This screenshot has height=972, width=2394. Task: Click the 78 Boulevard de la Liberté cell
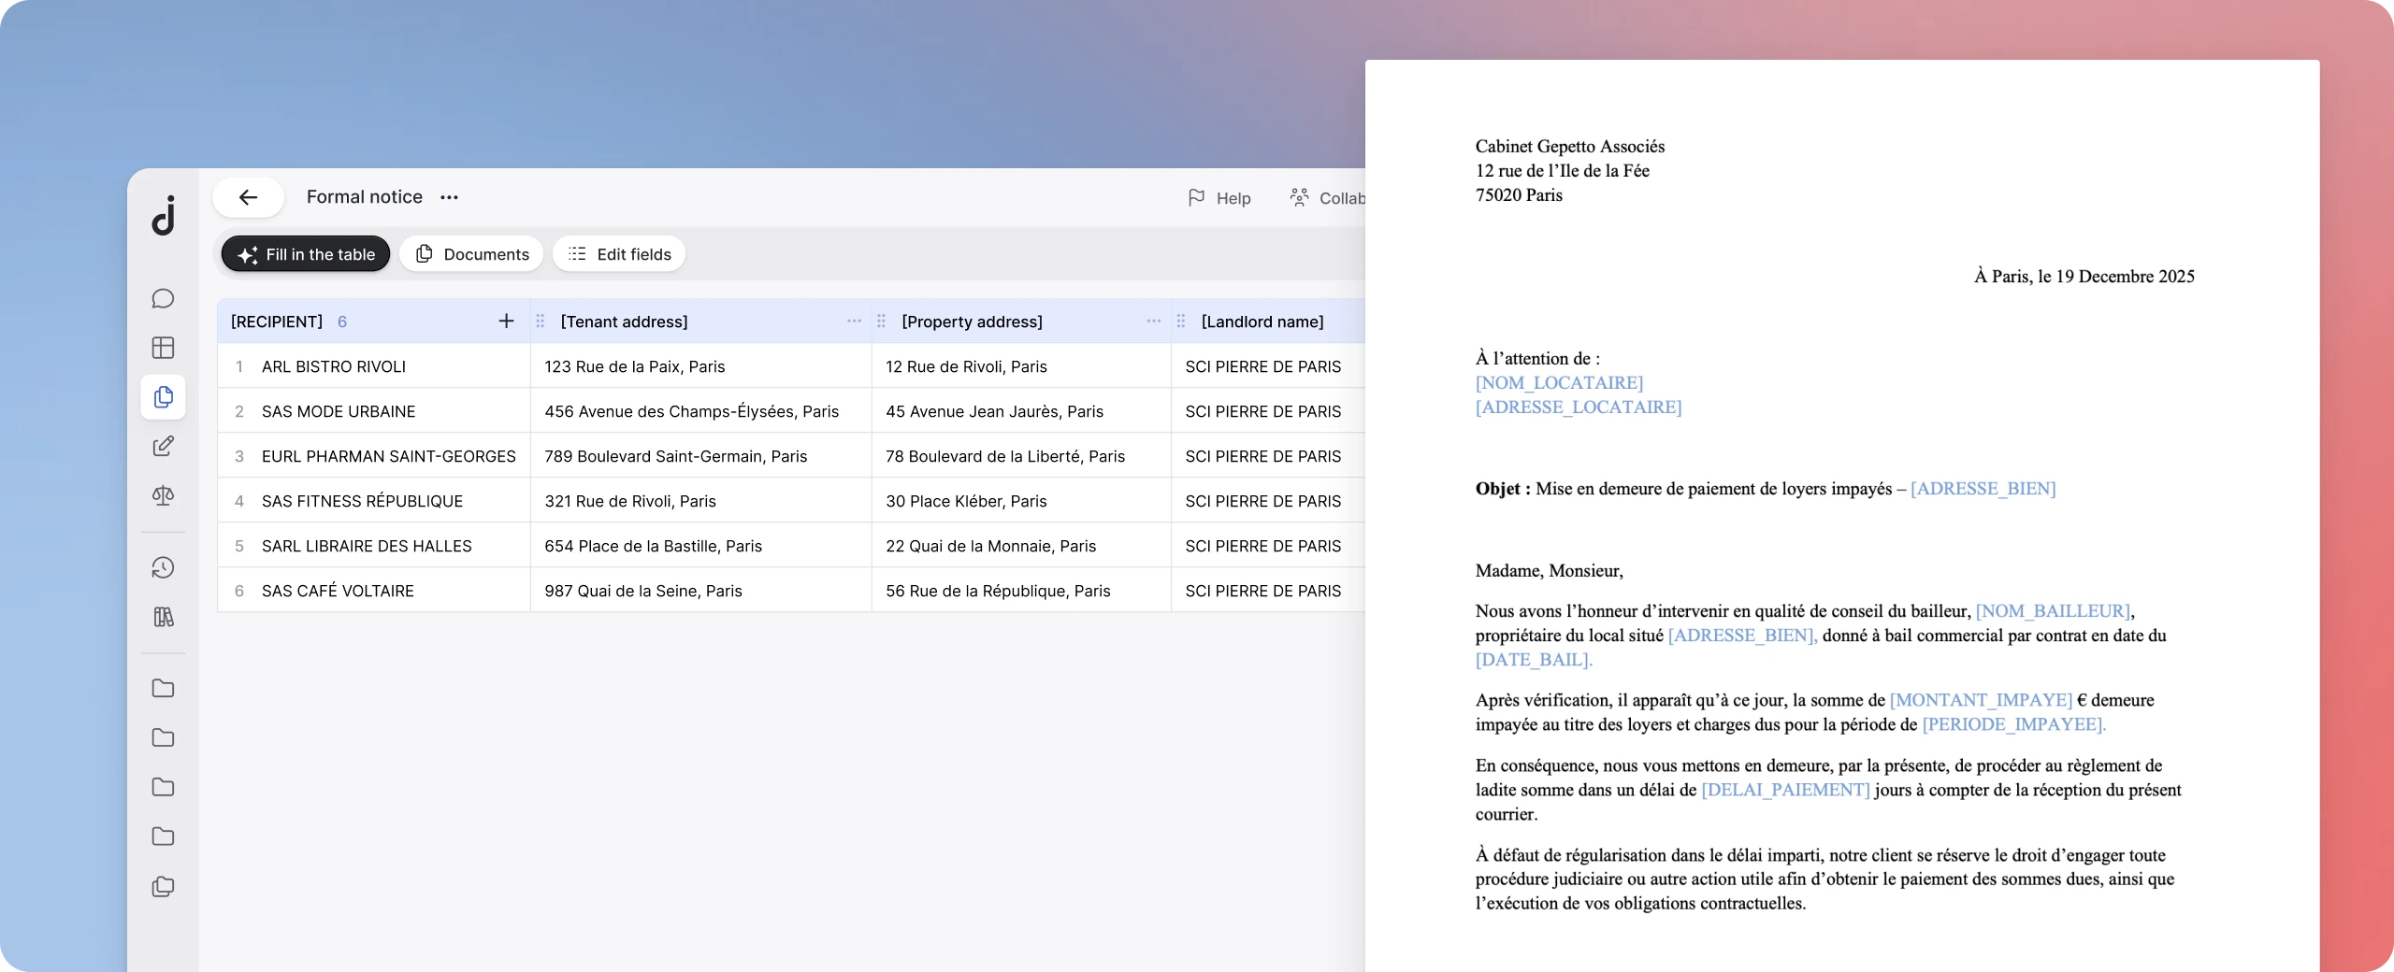click(x=1021, y=456)
